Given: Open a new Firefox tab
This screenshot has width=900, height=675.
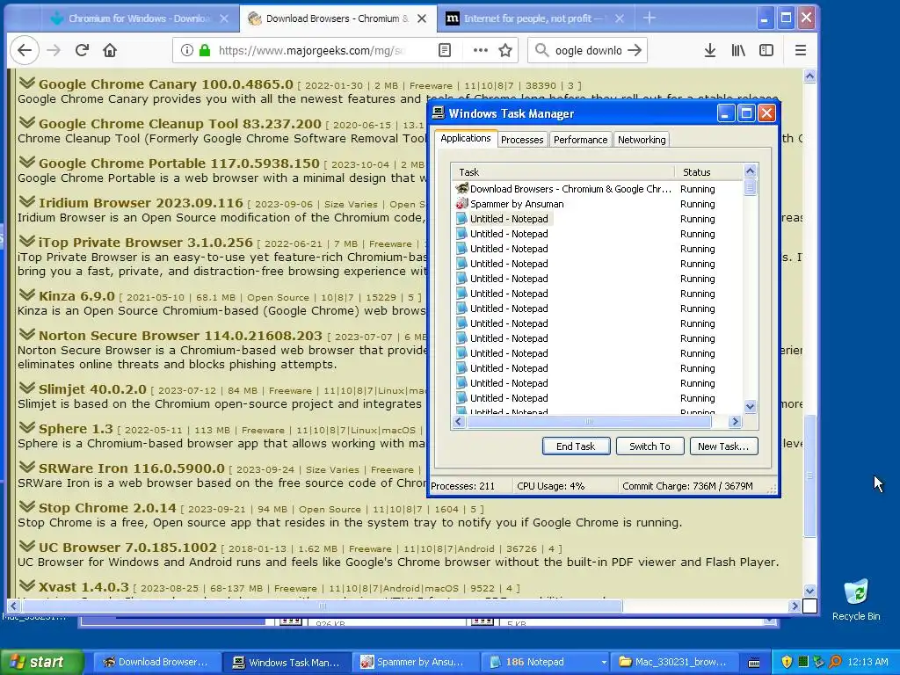Looking at the screenshot, I should 650,18.
